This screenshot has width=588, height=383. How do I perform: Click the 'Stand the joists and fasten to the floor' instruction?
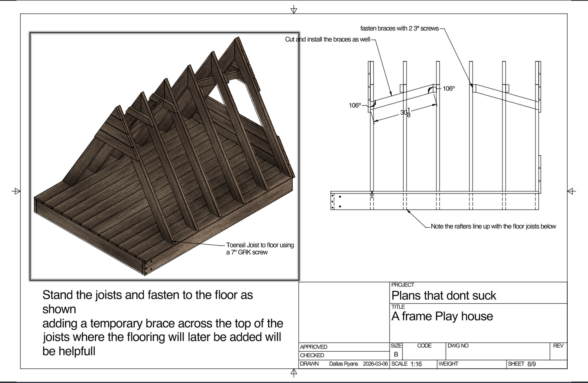coord(162,323)
